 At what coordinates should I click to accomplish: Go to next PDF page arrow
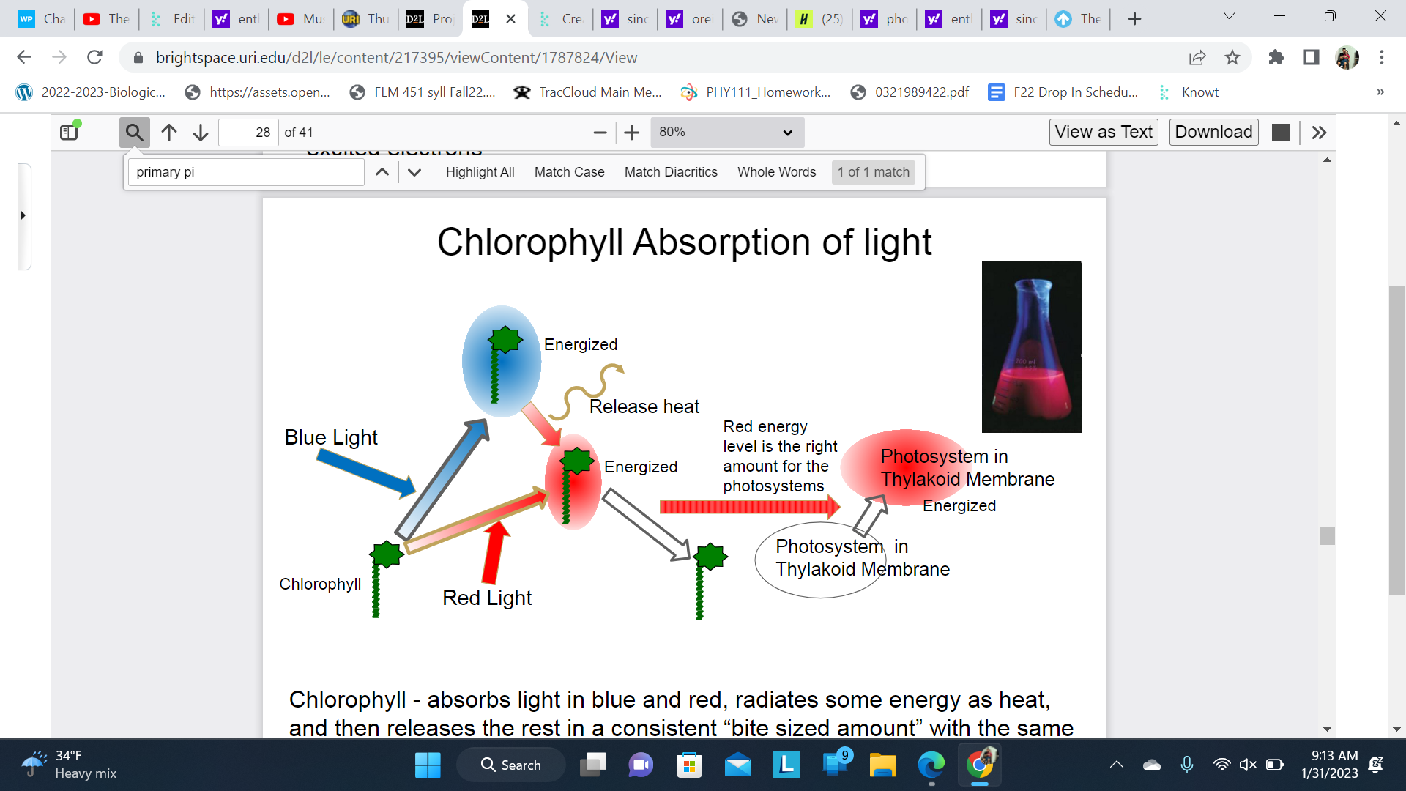[201, 133]
